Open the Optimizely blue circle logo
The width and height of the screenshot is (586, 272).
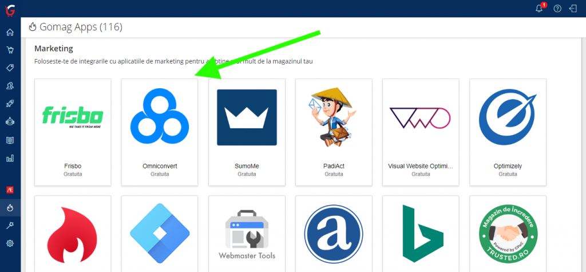pos(508,117)
